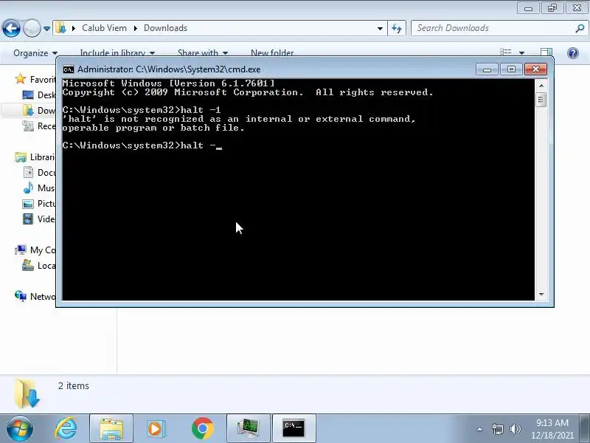590x443 pixels.
Task: Open Include in library menu
Action: pos(117,52)
